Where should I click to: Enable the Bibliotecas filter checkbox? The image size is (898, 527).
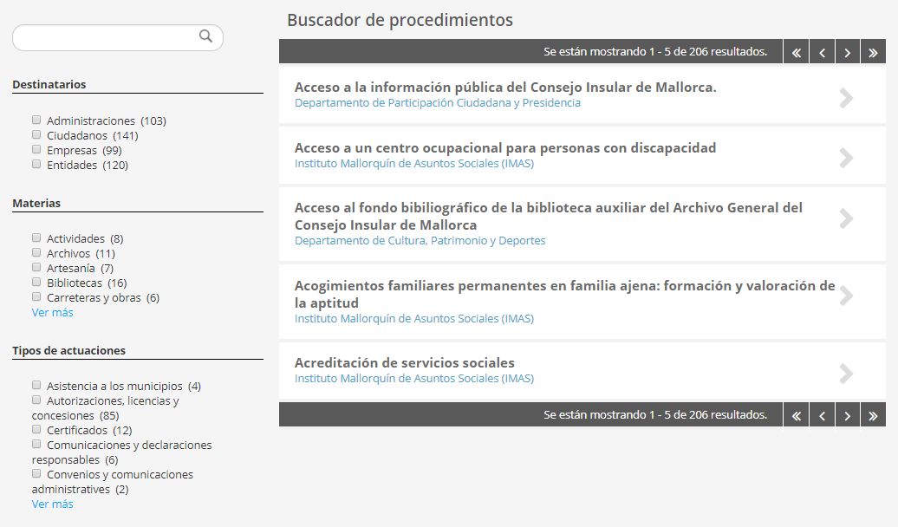[x=36, y=283]
